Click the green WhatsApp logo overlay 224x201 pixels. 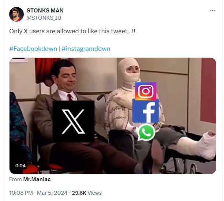pos(146,132)
